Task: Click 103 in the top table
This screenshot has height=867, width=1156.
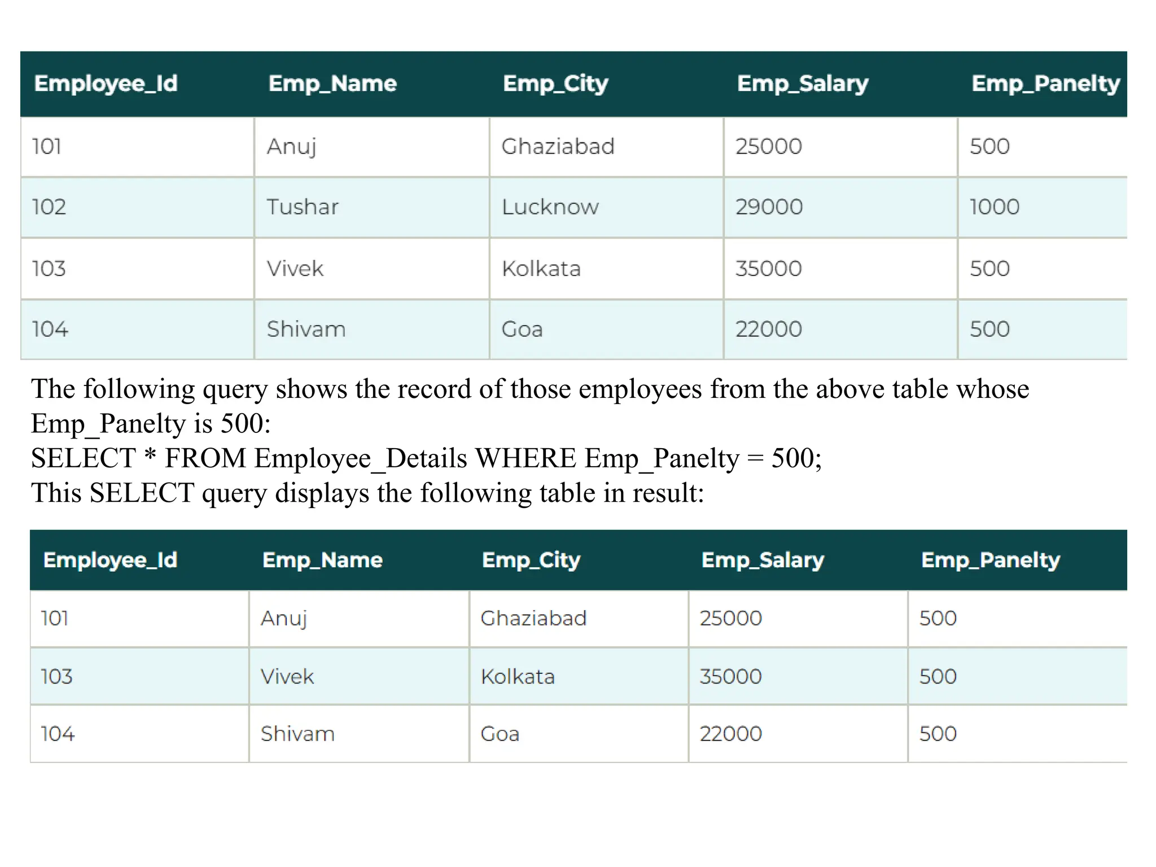Action: 49,268
